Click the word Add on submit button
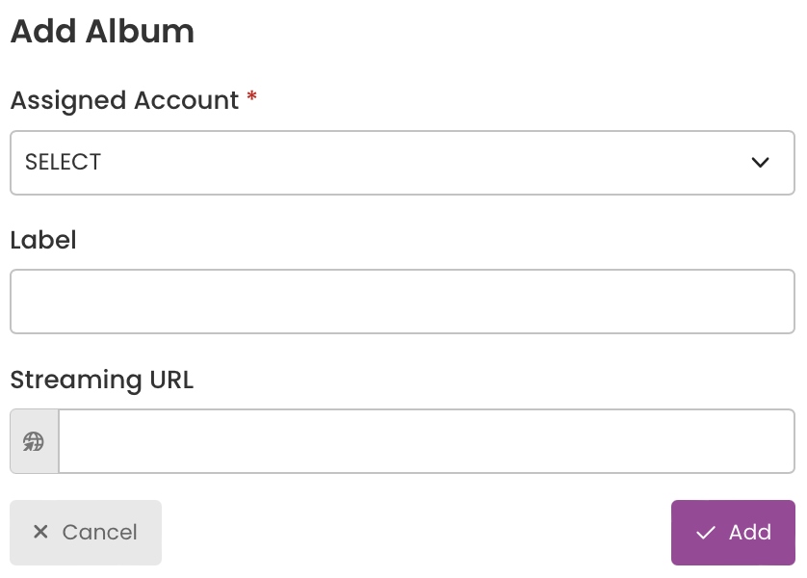Image resolution: width=807 pixels, height=578 pixels. point(750,532)
